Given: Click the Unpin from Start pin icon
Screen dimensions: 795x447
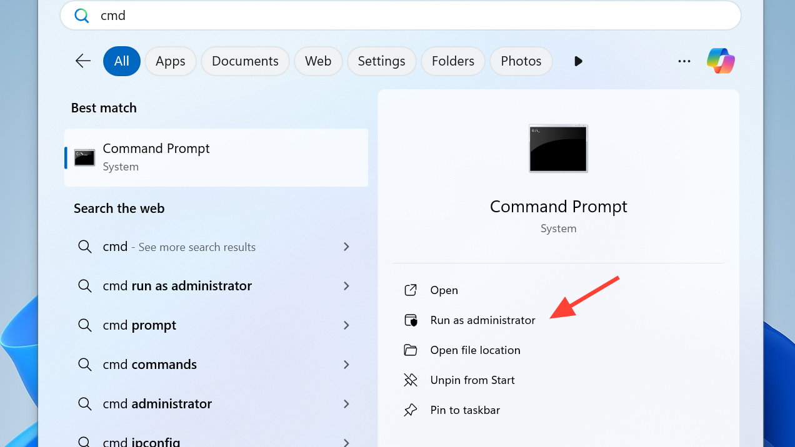Looking at the screenshot, I should 411,380.
